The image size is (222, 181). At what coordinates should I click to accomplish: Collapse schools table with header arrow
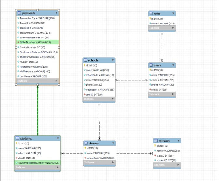point(113,60)
